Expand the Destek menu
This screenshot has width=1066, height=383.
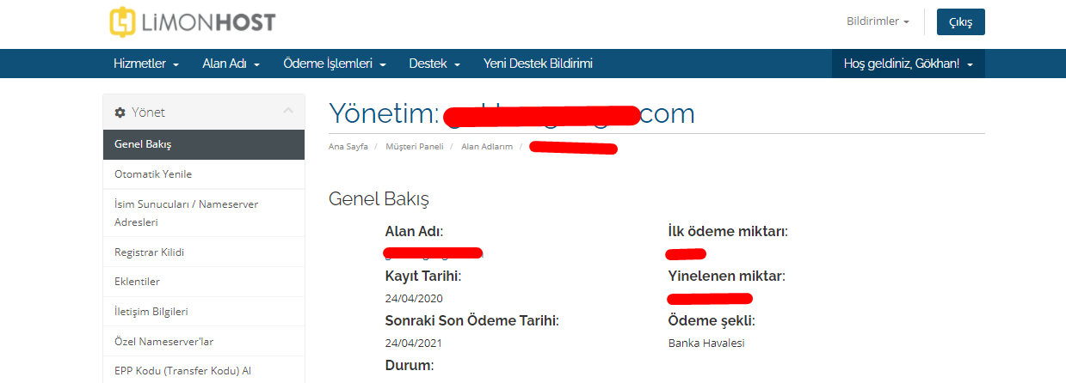click(x=434, y=64)
